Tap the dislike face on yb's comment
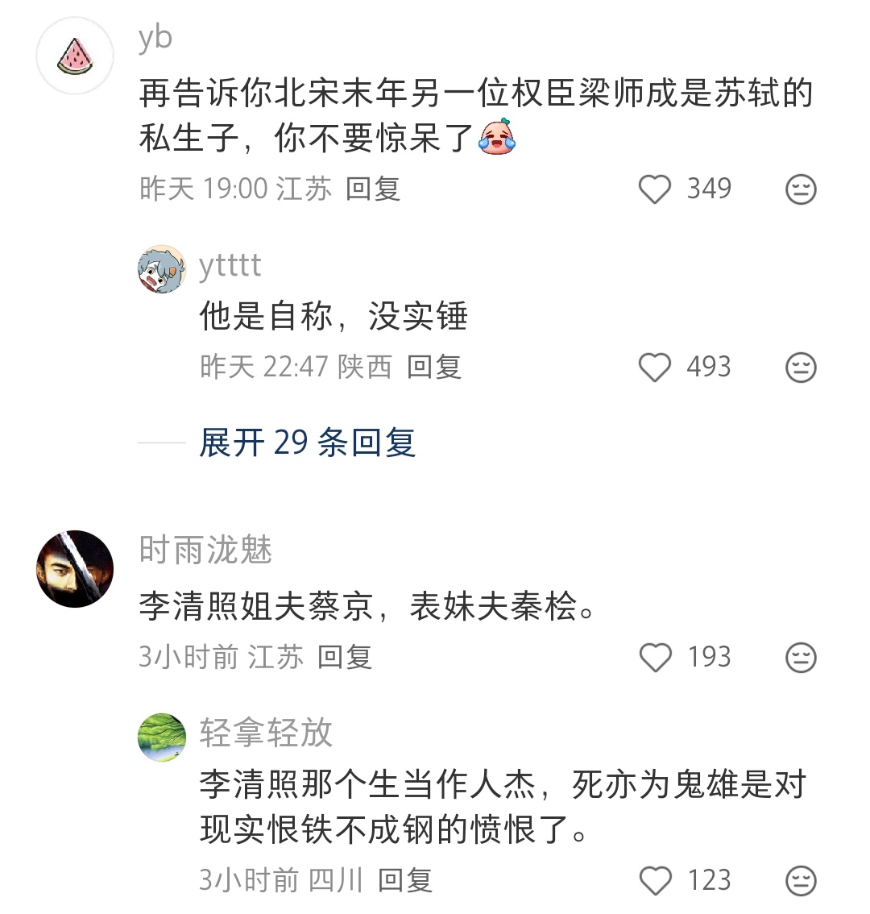870x914 pixels. [799, 189]
